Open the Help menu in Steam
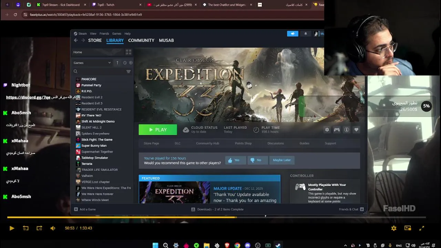This screenshot has height=248, width=441. point(127,34)
